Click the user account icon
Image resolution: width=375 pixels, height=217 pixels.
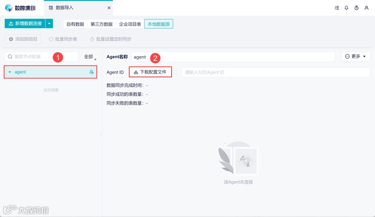click(x=367, y=8)
